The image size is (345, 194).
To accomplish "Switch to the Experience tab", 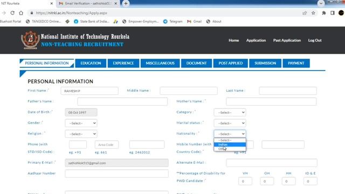I will pyautogui.click(x=123, y=63).
